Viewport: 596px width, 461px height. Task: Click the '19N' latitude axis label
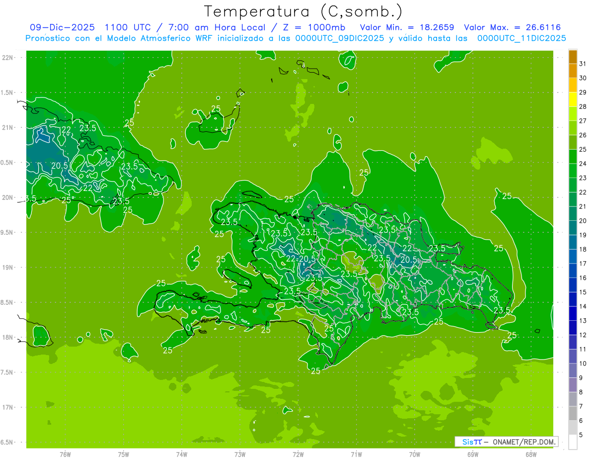(x=8, y=268)
